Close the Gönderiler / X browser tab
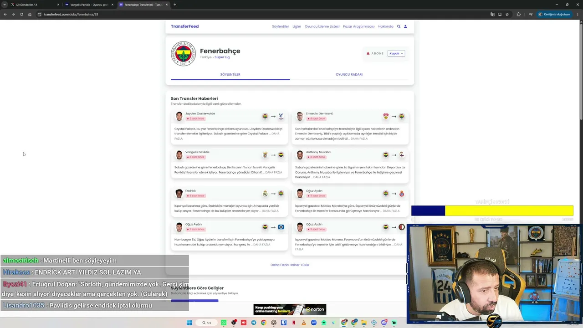 click(x=58, y=5)
